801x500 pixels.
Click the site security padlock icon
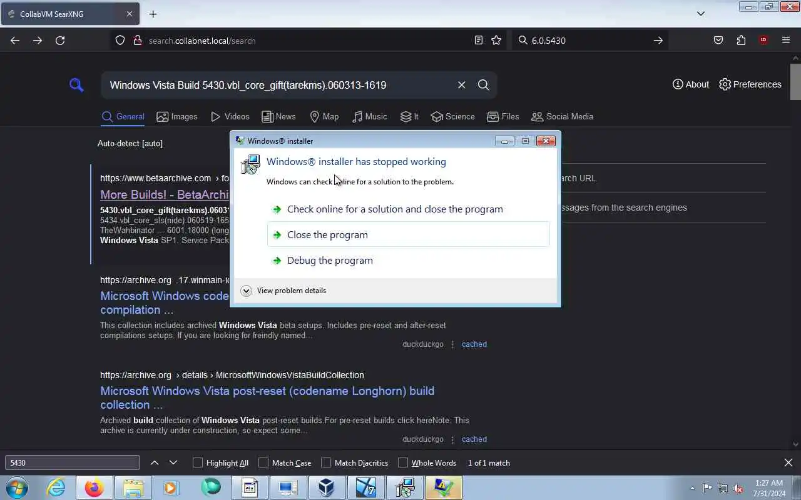tap(138, 40)
